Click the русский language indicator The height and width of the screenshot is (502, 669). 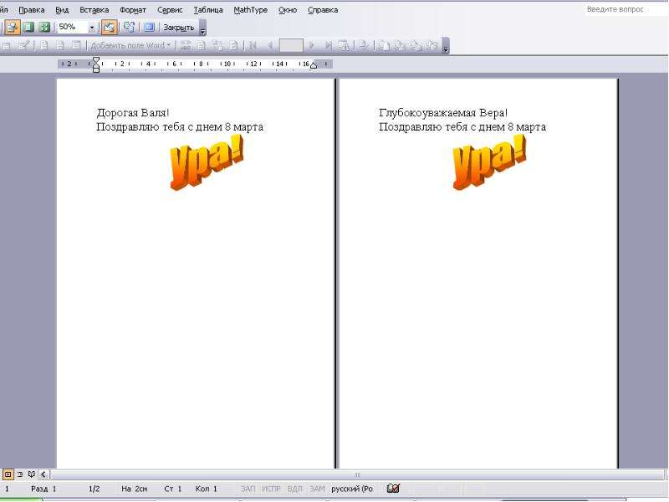point(352,489)
